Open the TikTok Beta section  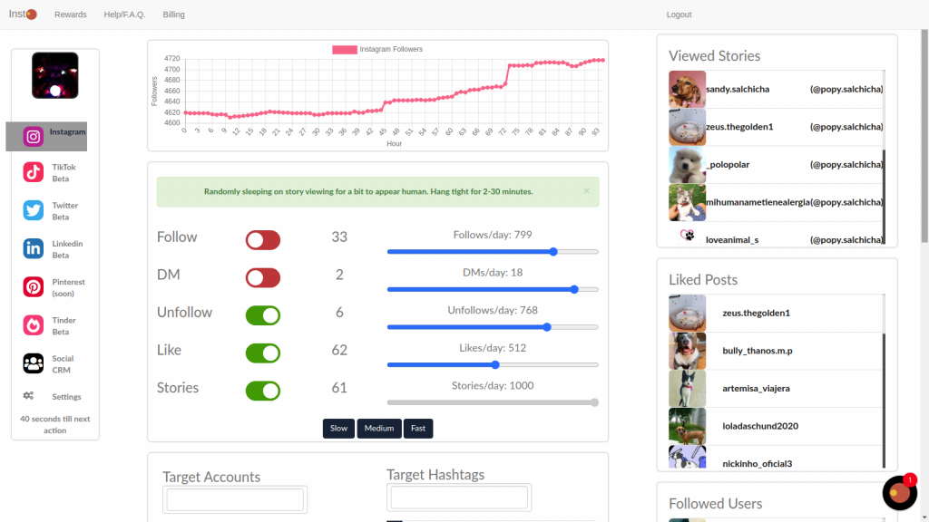tap(33, 172)
